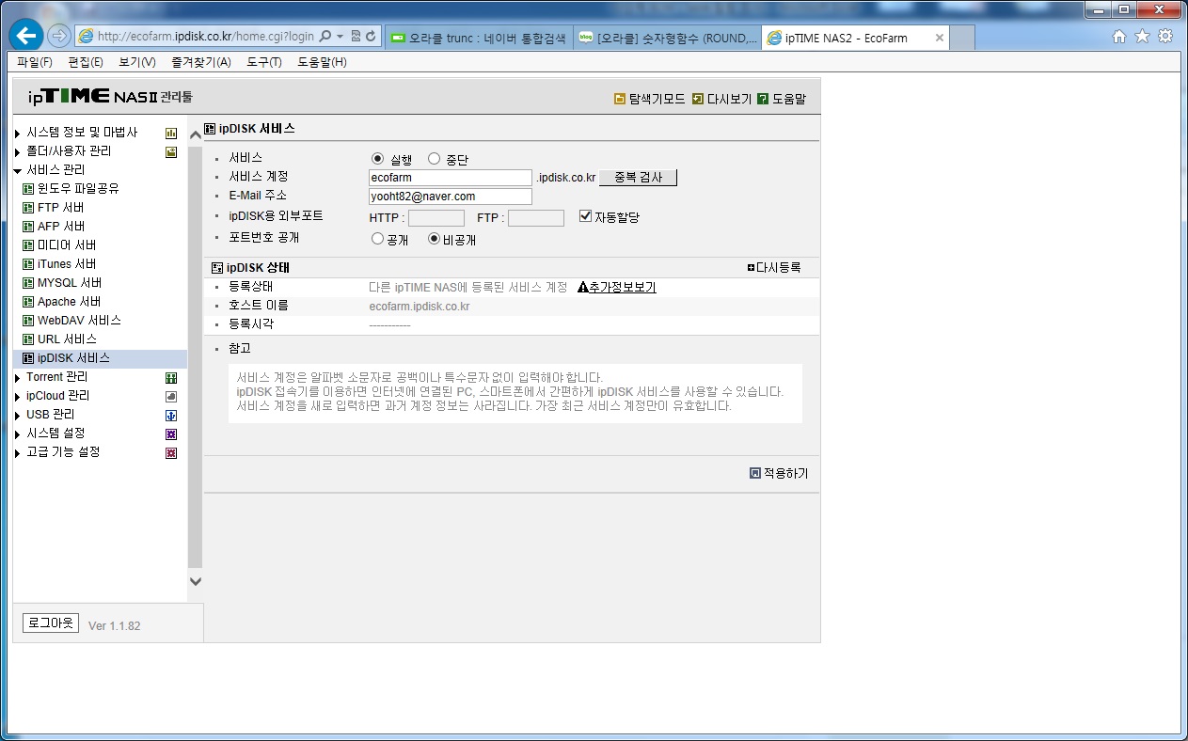Screen dimensions: 1188x741
Task: Click the 로그아웃 button
Action: (51, 623)
